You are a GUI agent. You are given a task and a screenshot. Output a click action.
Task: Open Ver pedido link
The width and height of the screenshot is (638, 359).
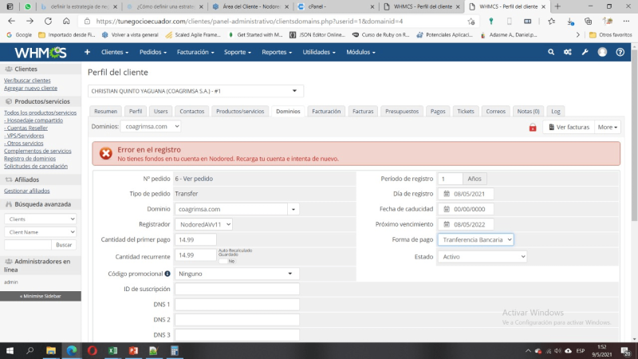click(198, 179)
